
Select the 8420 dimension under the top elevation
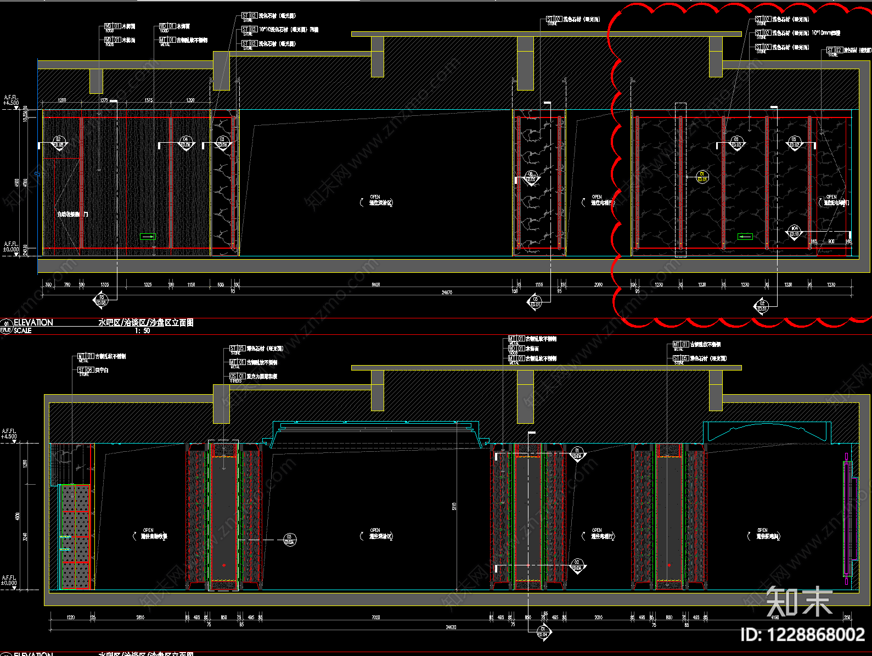tap(376, 284)
